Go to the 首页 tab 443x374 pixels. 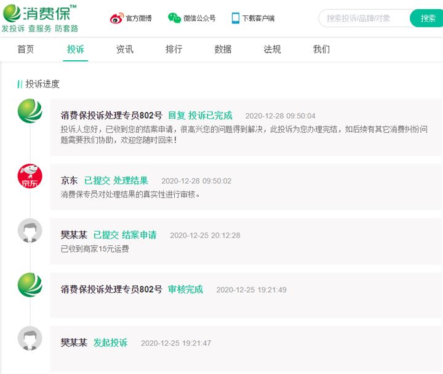coord(26,49)
